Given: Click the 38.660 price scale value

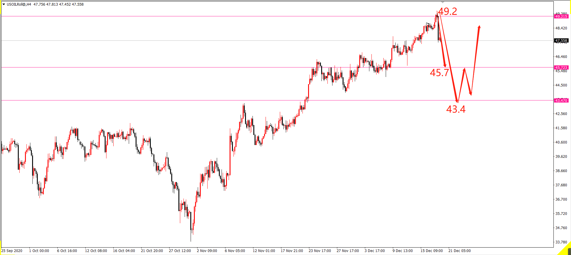Looking at the screenshot, I should (561, 171).
